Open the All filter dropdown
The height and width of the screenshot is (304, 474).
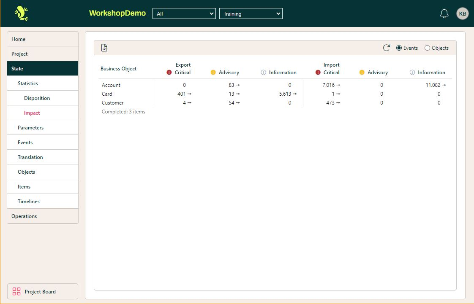(x=184, y=13)
